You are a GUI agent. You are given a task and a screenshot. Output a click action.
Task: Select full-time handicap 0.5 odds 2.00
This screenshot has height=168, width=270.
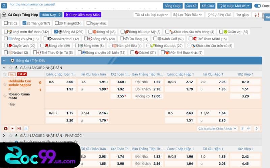(x=61, y=82)
